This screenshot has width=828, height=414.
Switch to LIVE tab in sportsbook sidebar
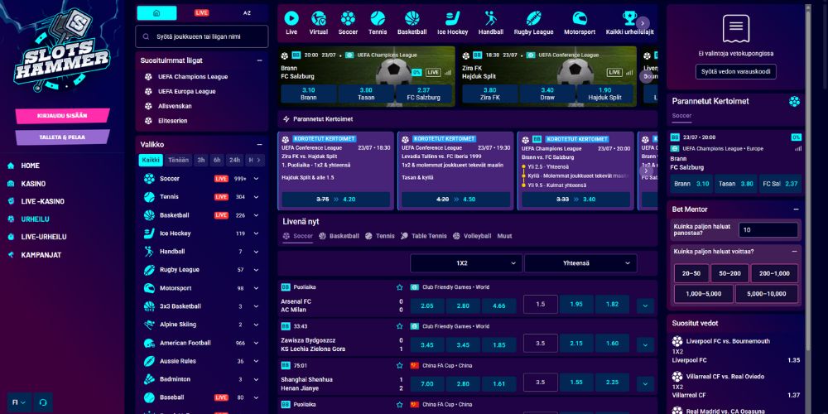coord(202,13)
